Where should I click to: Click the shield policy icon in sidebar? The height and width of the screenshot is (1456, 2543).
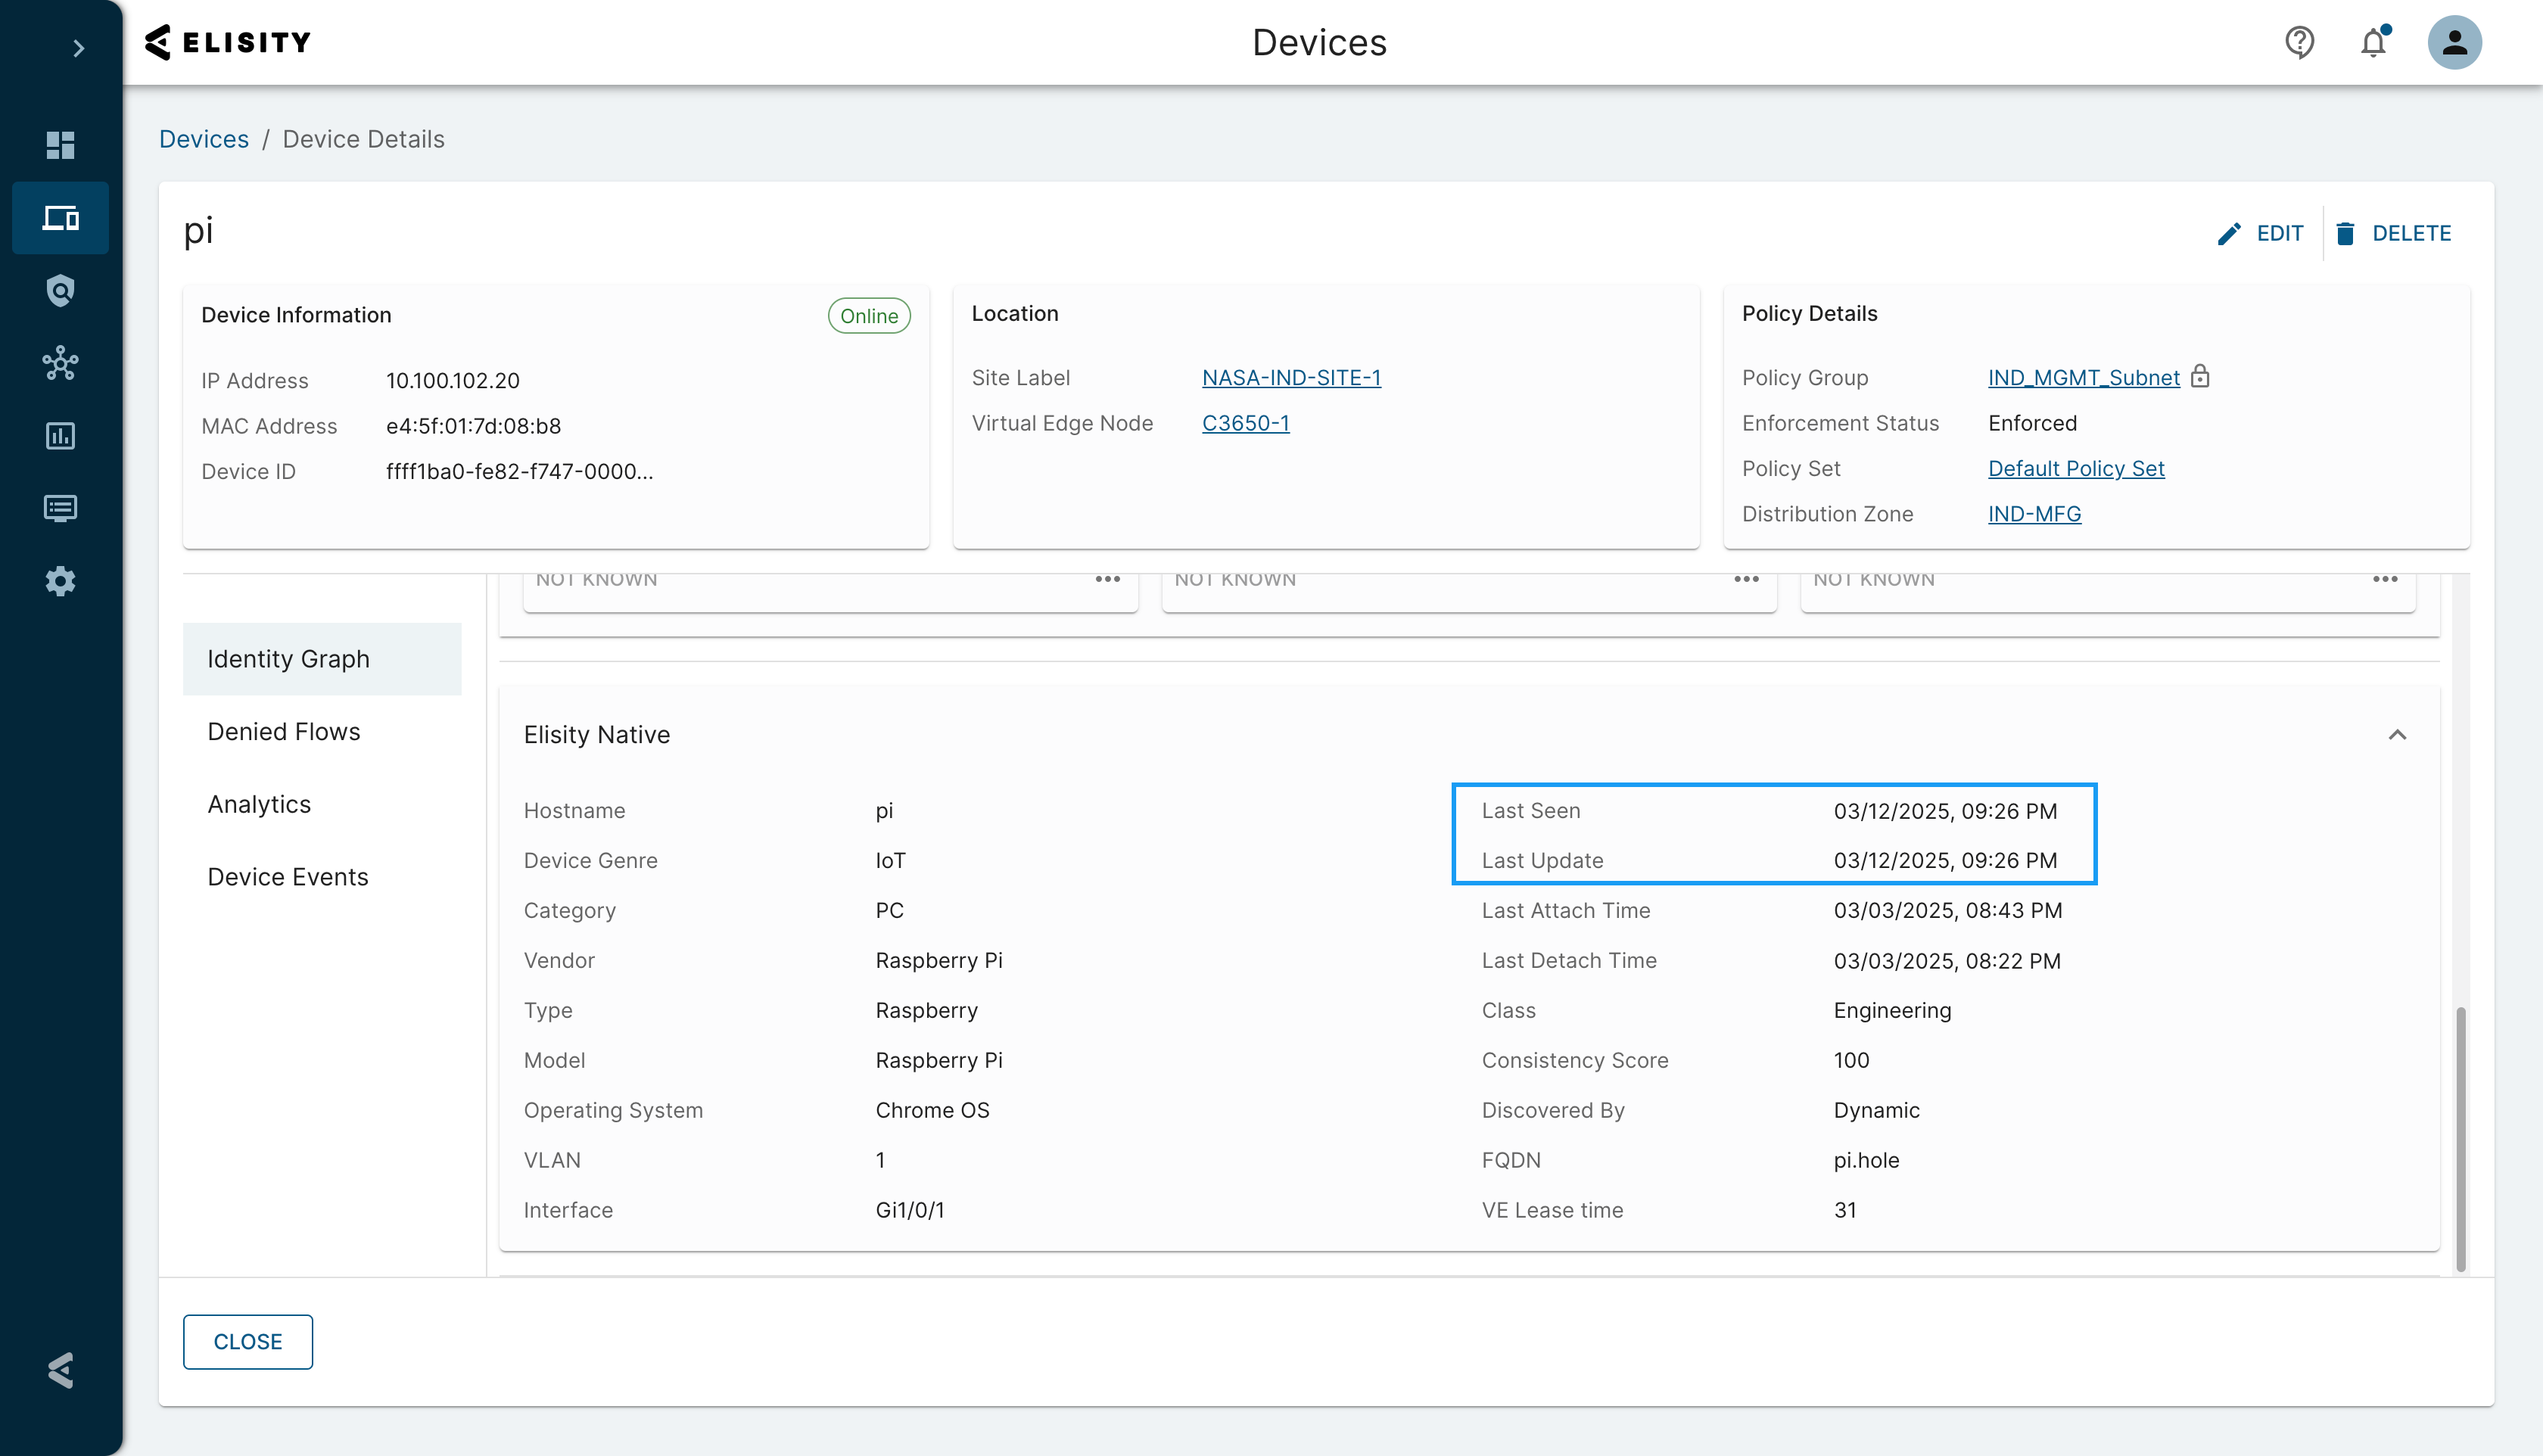pyautogui.click(x=60, y=290)
